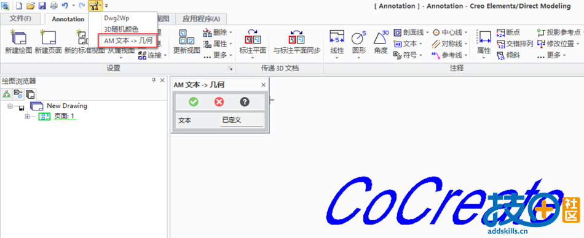Cancel with the red X button in dialog
Image resolution: width=584 pixels, height=238 pixels.
tap(219, 102)
